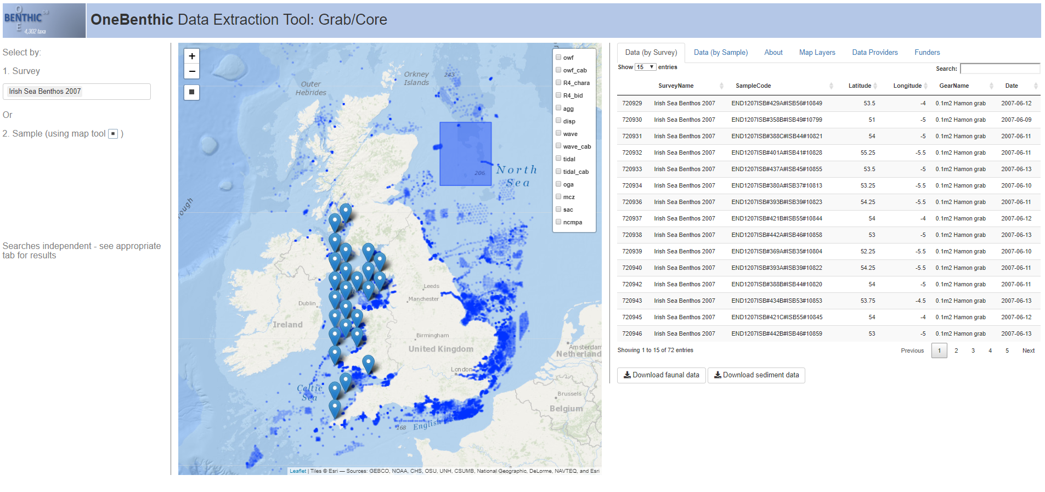Check the ncmpa layer checkbox

click(x=558, y=222)
